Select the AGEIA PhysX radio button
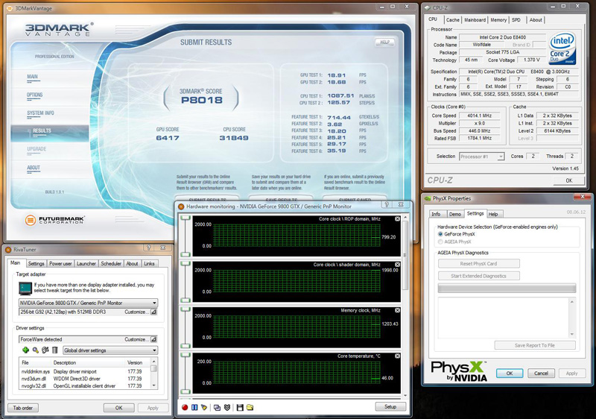 440,242
